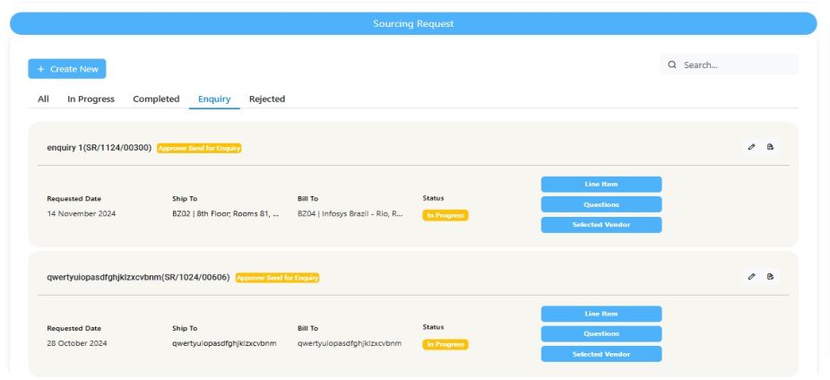
Task: Show the Rejected requests tab
Action: click(x=267, y=99)
